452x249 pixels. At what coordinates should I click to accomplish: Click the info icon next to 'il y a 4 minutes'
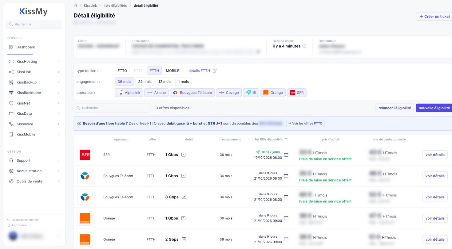click(304, 46)
